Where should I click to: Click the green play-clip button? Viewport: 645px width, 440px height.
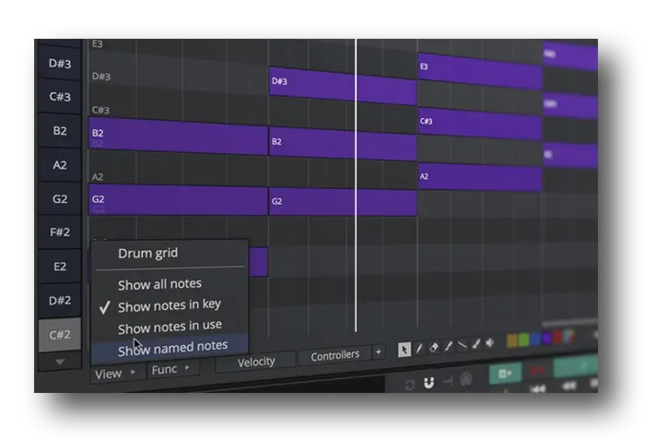click(505, 374)
